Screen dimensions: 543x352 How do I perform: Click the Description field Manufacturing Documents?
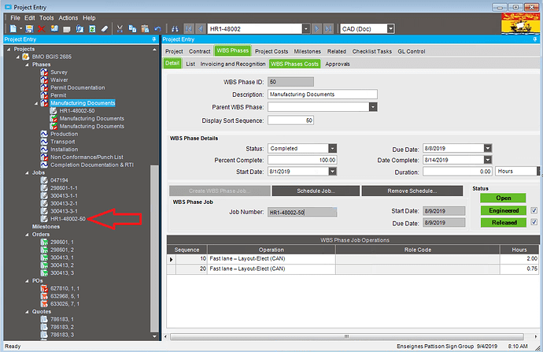pyautogui.click(x=323, y=94)
